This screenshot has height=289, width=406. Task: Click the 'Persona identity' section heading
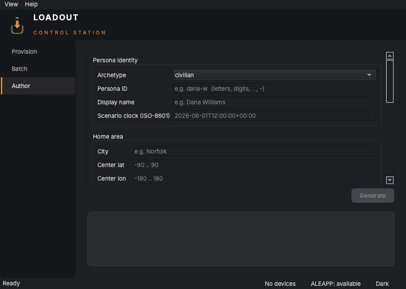click(x=115, y=60)
